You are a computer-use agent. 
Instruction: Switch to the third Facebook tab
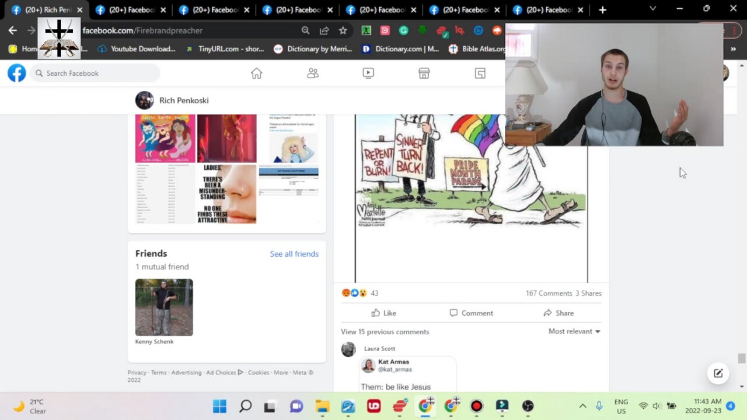pos(214,10)
